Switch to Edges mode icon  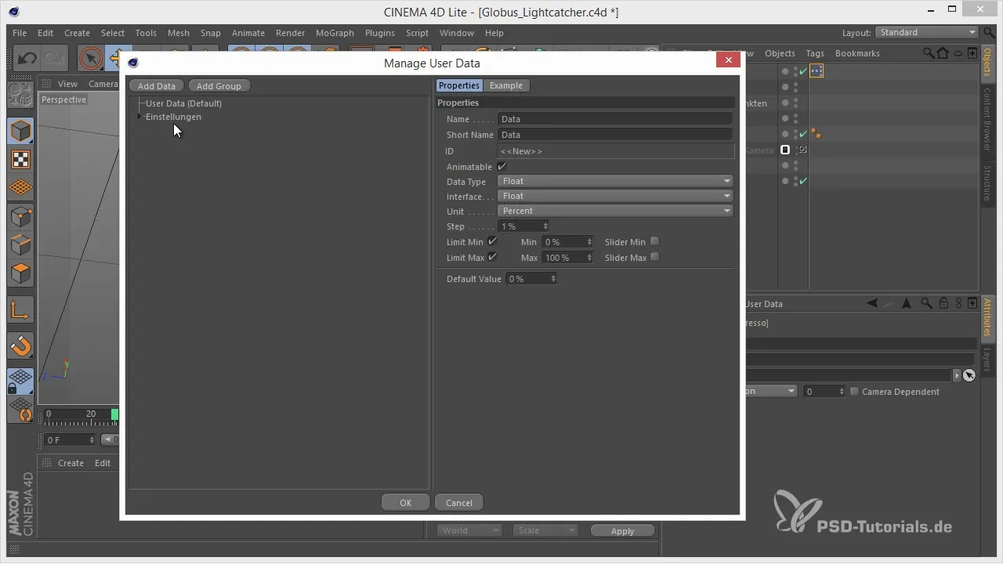coord(20,245)
